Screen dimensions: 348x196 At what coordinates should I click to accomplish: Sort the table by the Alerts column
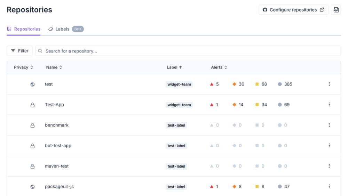point(219,67)
